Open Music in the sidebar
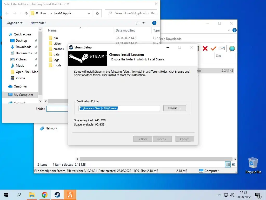266x200 pixels. (x=20, y=66)
